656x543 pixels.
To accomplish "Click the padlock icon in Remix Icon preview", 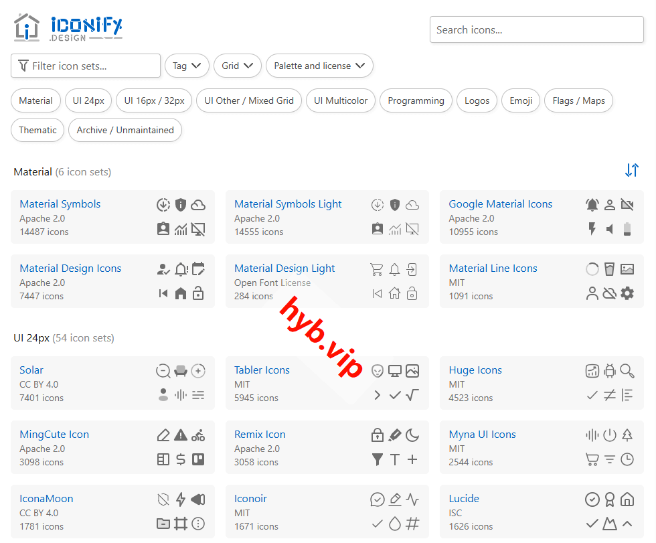I will tap(377, 435).
